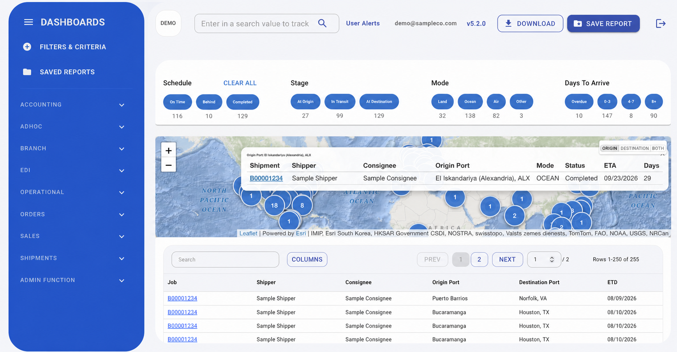Screen dimensions: 677x352
Task: Close the origin port shipment popup
Action: click(x=662, y=155)
